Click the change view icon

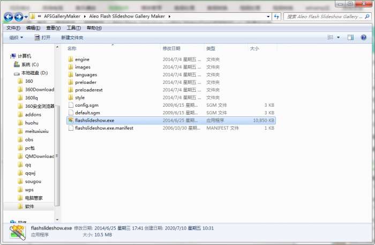click(x=331, y=37)
